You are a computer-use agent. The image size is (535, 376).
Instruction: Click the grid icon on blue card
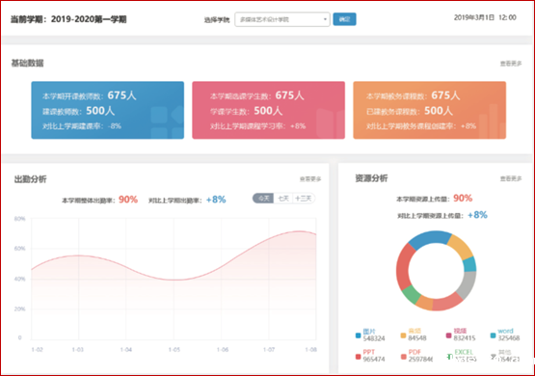[x=167, y=122]
